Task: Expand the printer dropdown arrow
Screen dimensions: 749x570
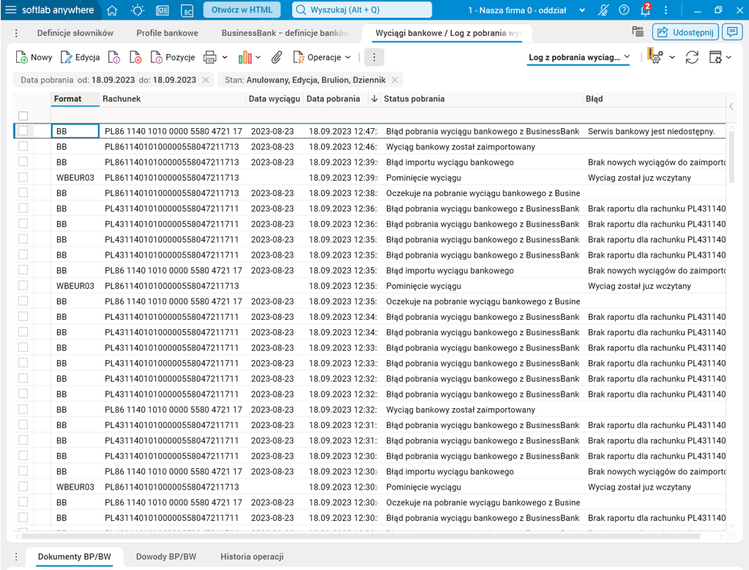Action: click(x=225, y=57)
